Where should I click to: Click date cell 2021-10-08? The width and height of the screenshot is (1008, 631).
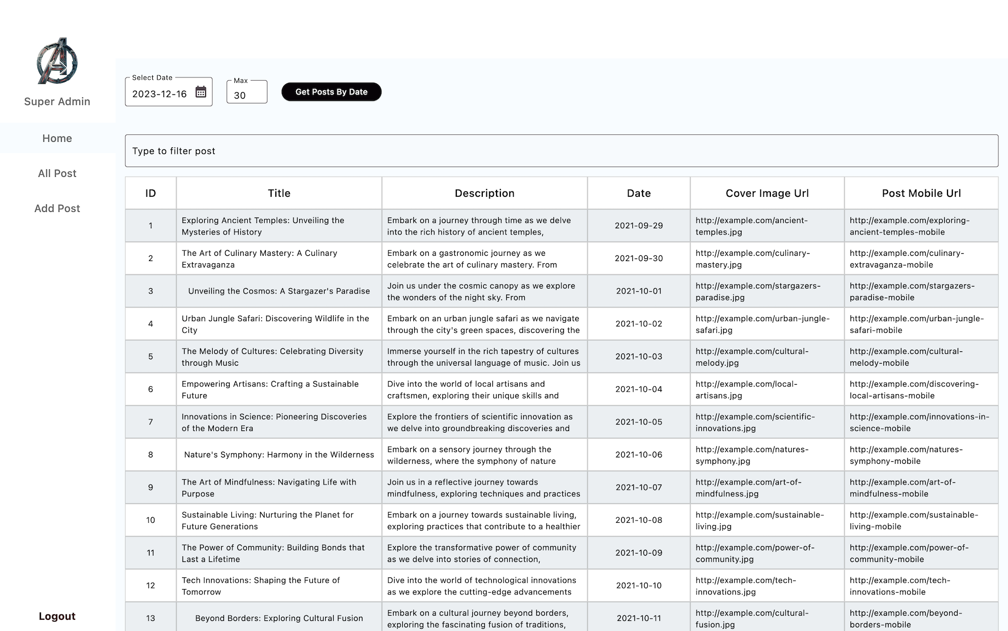639,520
